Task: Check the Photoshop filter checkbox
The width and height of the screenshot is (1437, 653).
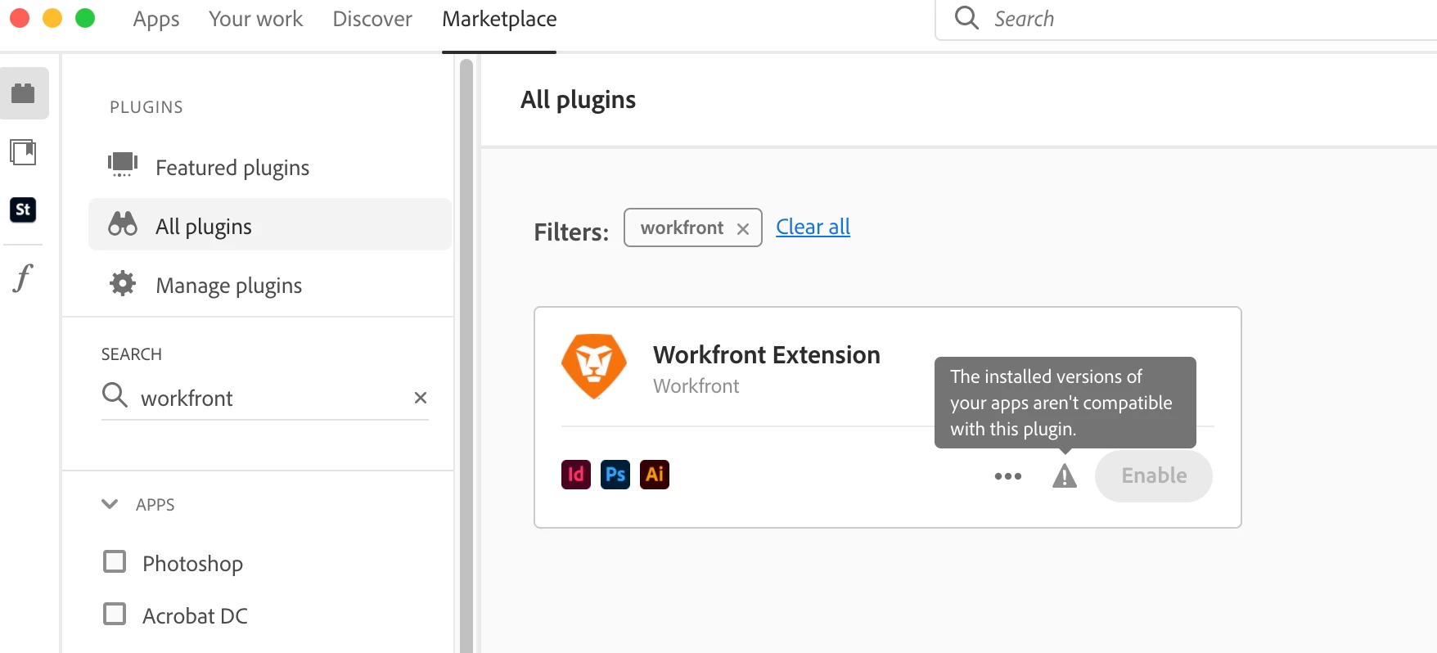Action: click(x=115, y=561)
